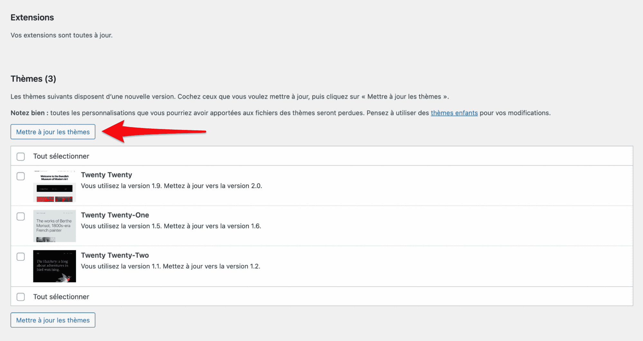Click the Twenty Twenty theme thumbnail
The height and width of the screenshot is (341, 643).
54,186
